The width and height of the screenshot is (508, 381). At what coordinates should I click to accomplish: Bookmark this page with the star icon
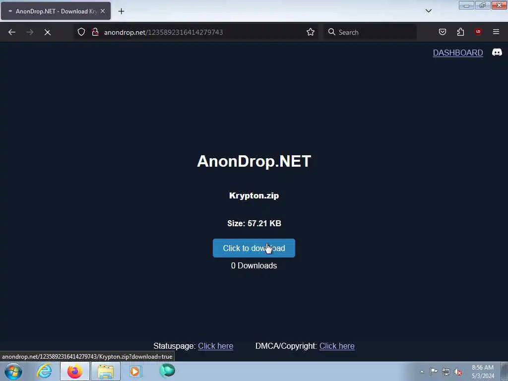coord(311,32)
